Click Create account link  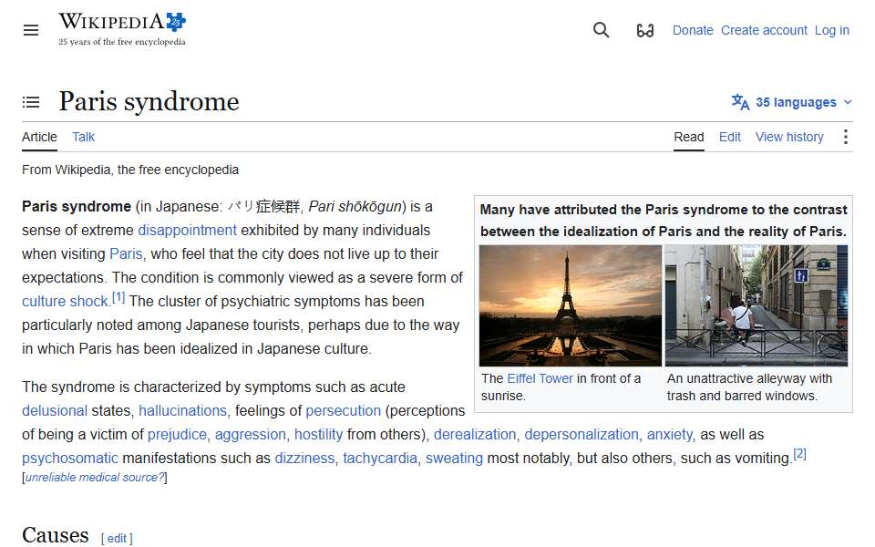click(764, 30)
